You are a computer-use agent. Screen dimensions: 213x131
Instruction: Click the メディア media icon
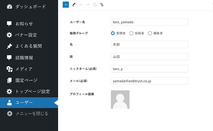[x=9, y=69]
